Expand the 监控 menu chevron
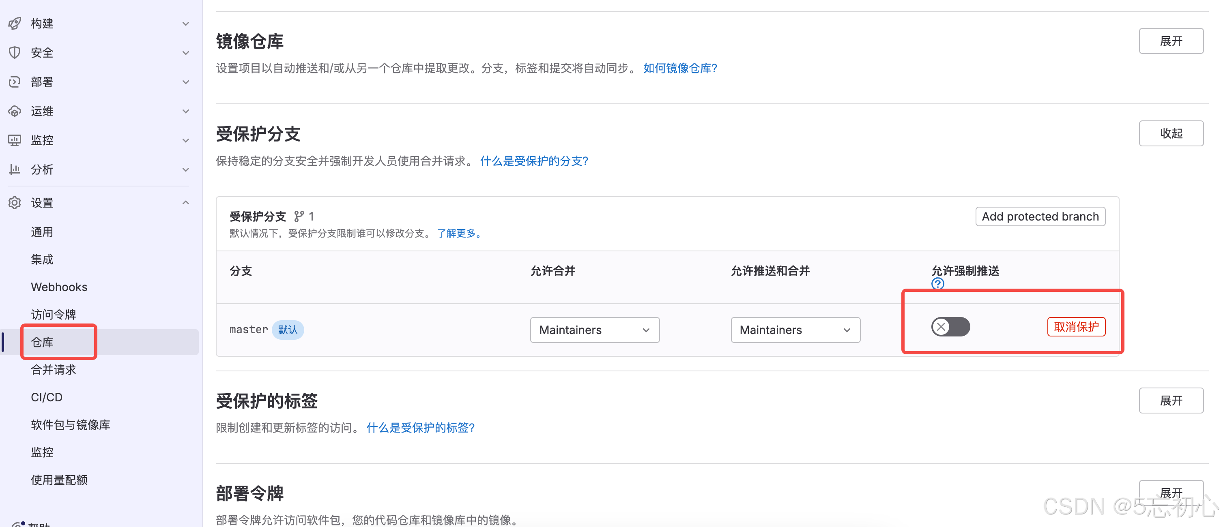This screenshot has height=527, width=1221. (186, 140)
